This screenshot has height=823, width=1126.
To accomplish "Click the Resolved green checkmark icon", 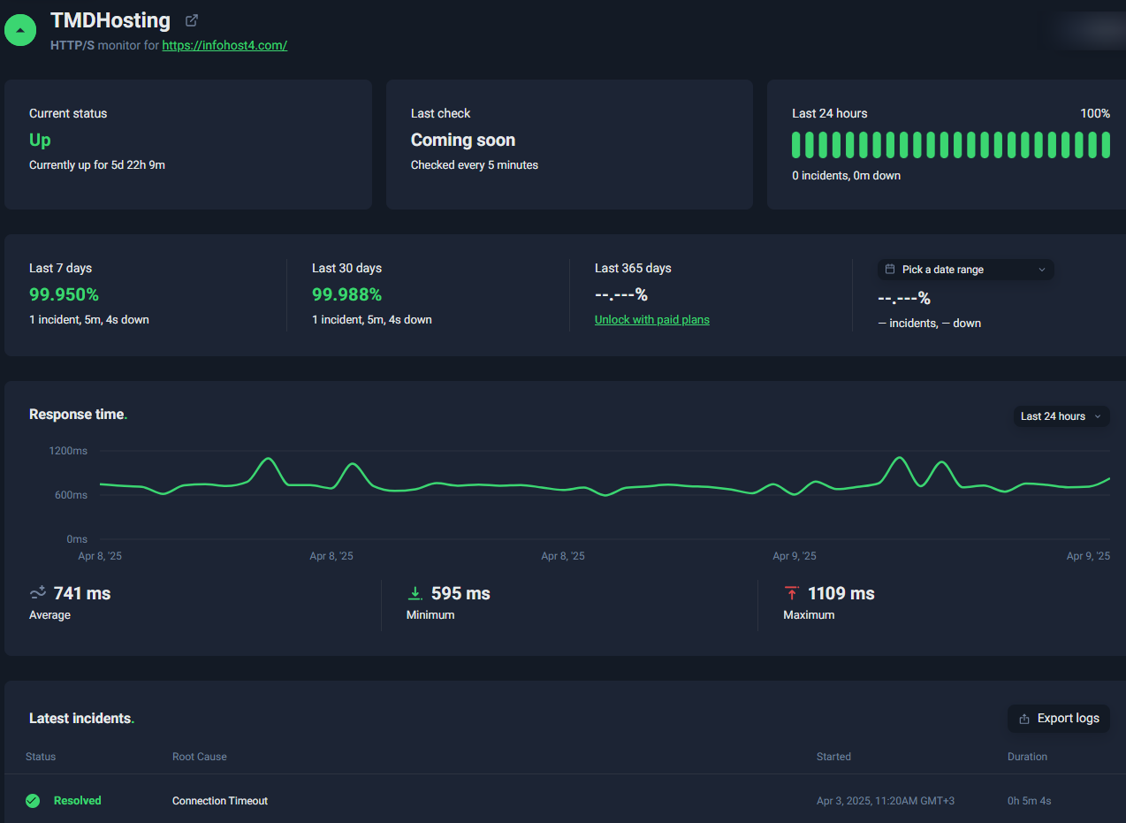I will coord(33,801).
